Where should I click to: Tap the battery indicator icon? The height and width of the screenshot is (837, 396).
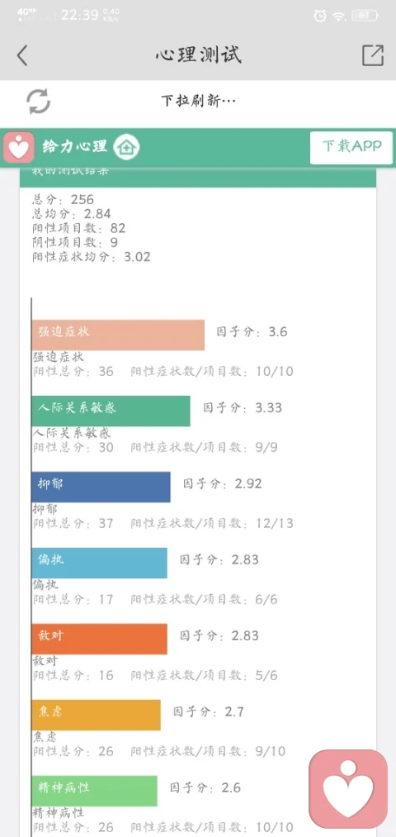pyautogui.click(x=366, y=16)
